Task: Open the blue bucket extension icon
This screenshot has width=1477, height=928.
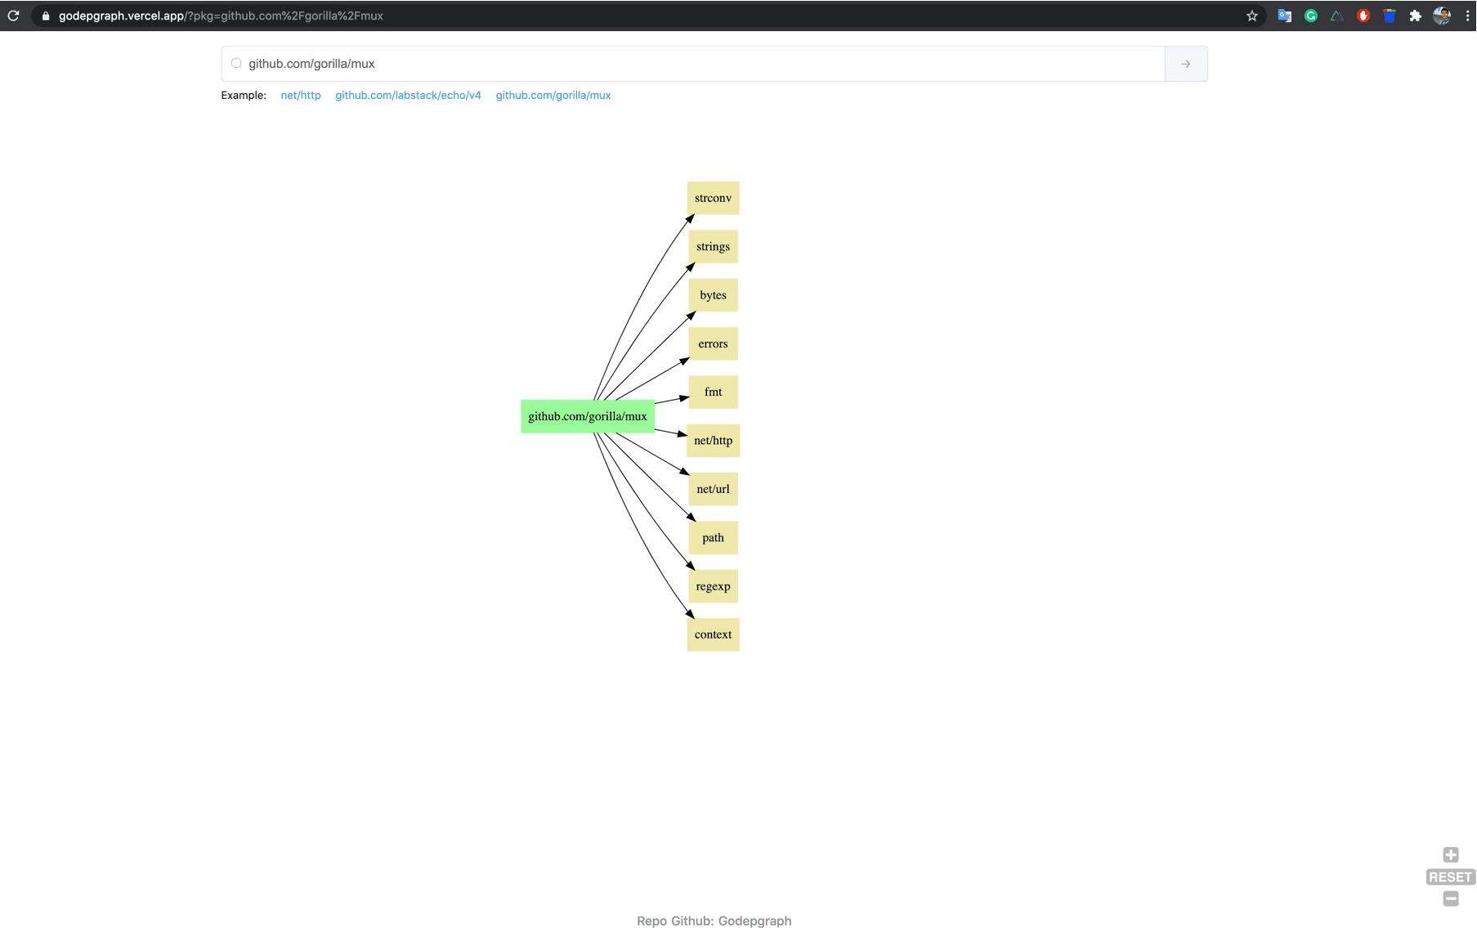Action: tap(1389, 16)
